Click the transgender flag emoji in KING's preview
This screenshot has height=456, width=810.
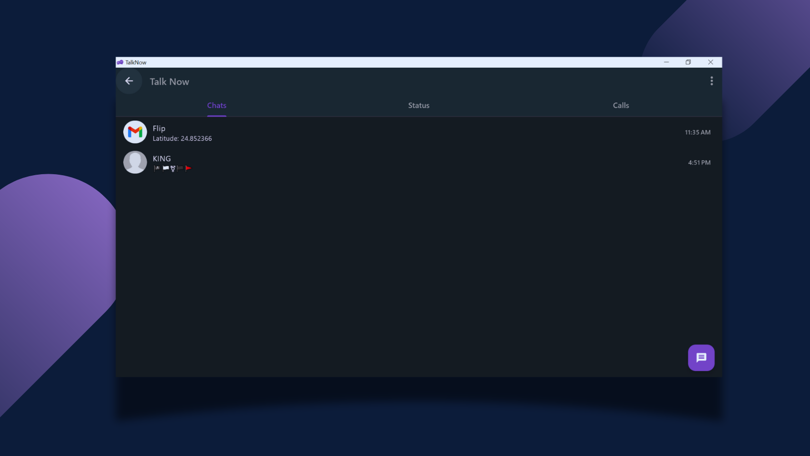point(173,168)
